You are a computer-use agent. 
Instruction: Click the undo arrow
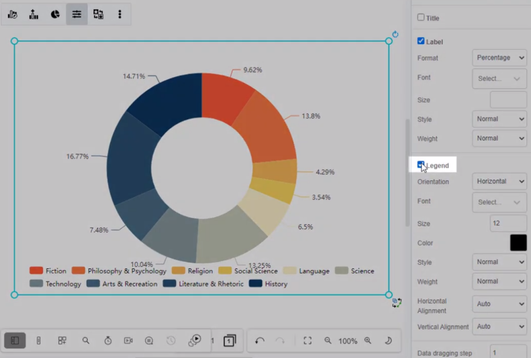click(x=259, y=340)
